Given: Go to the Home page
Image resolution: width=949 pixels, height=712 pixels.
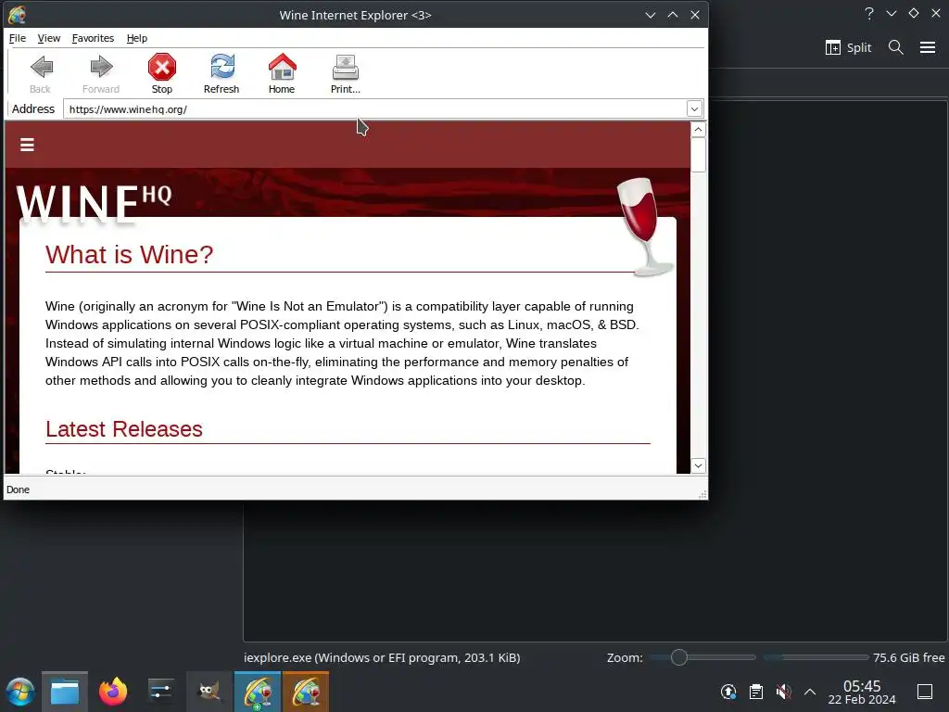Looking at the screenshot, I should (x=282, y=74).
